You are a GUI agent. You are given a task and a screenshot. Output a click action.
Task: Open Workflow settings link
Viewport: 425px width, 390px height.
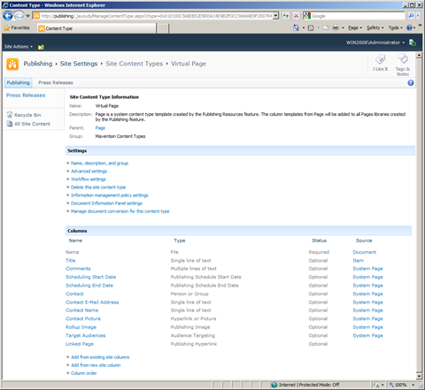88,180
